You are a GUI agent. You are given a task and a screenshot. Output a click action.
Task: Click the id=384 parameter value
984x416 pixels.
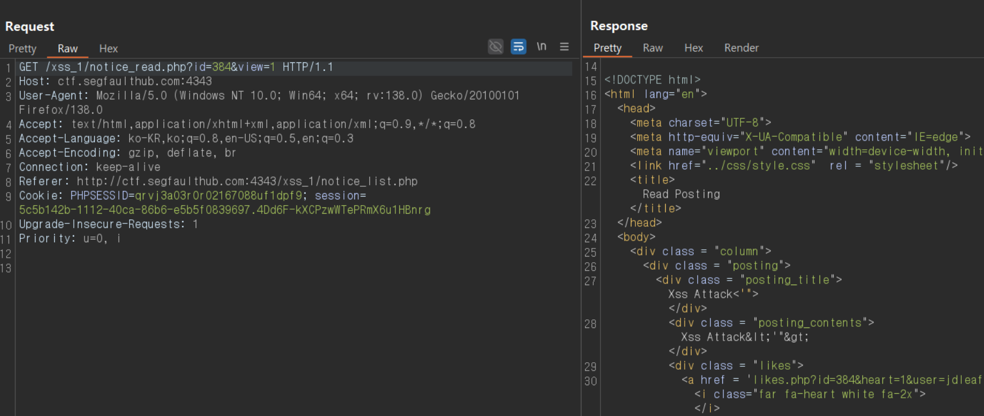click(221, 67)
